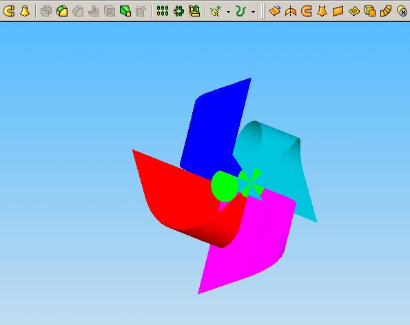Select the Mirror feature tool
This screenshot has width=410, height=325.
point(194,11)
